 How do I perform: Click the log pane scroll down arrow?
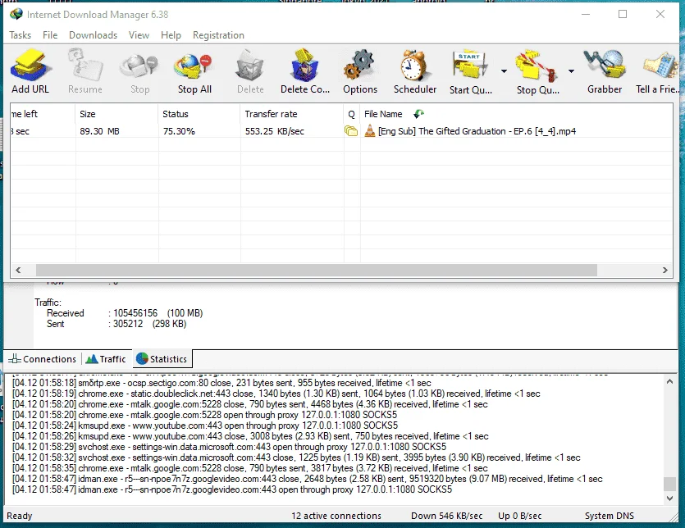pos(669,498)
